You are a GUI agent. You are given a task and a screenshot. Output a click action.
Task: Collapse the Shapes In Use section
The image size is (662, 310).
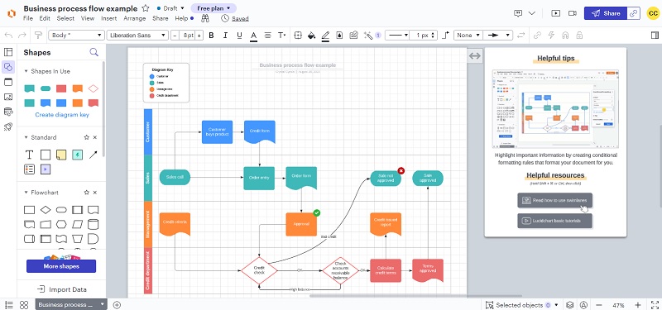click(x=26, y=71)
